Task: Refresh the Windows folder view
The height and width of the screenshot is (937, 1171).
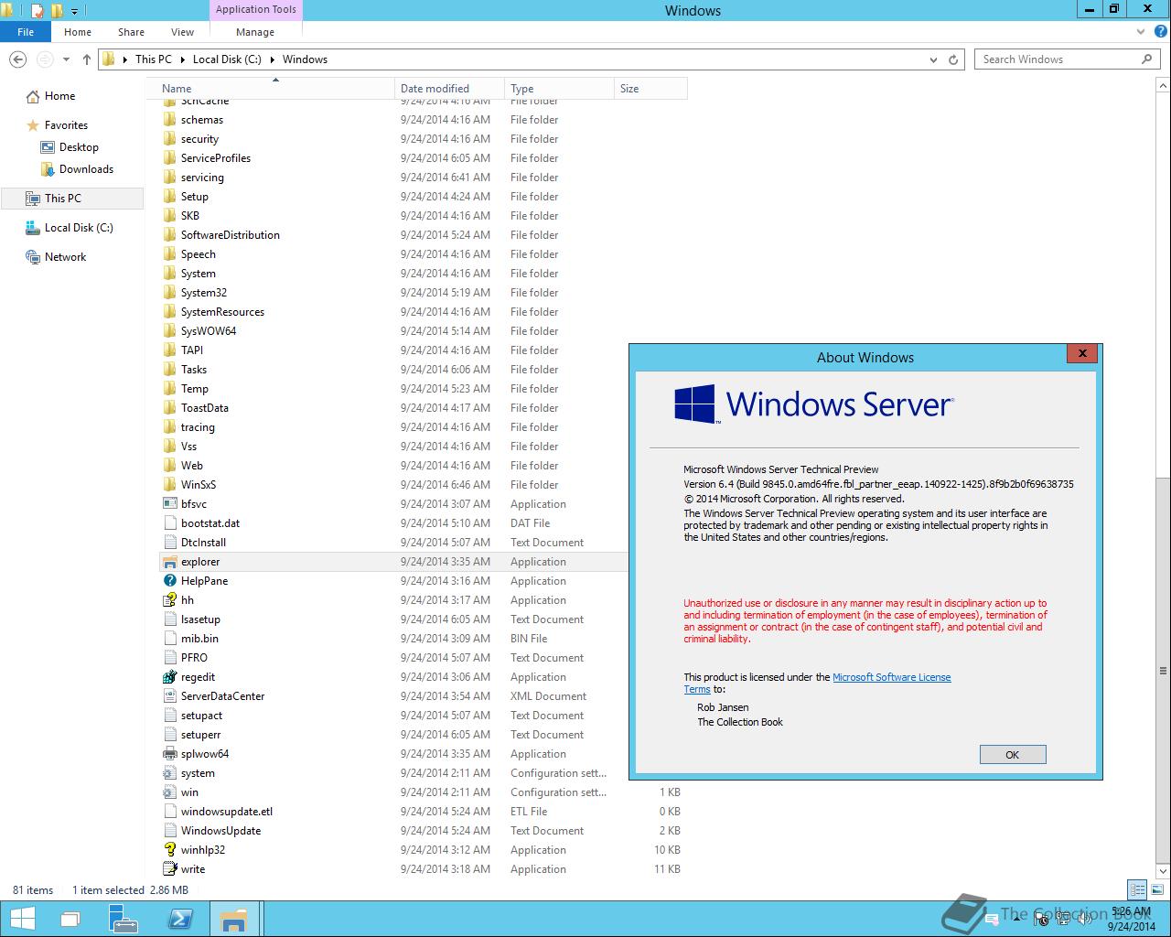Action: (x=953, y=59)
